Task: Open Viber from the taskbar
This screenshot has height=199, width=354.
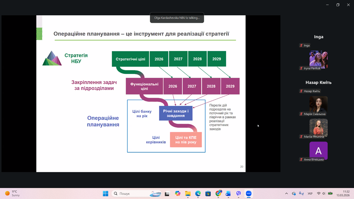Action: (x=239, y=193)
